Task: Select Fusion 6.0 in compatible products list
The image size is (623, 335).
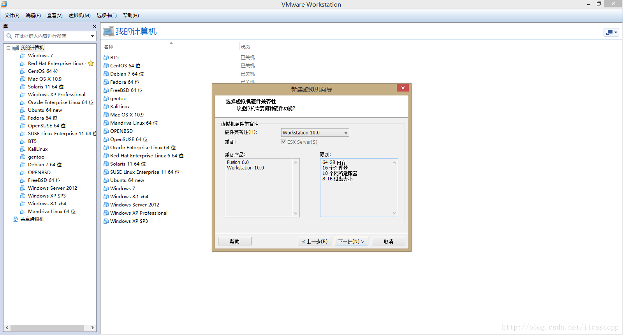Action: [238, 162]
